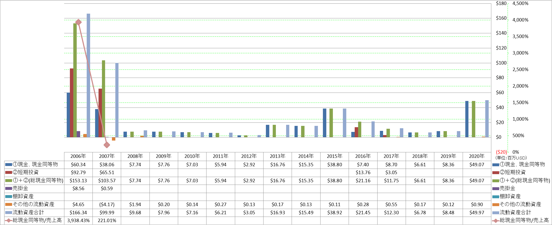
Task: Click the $166.34 total cell
Action: (78, 213)
